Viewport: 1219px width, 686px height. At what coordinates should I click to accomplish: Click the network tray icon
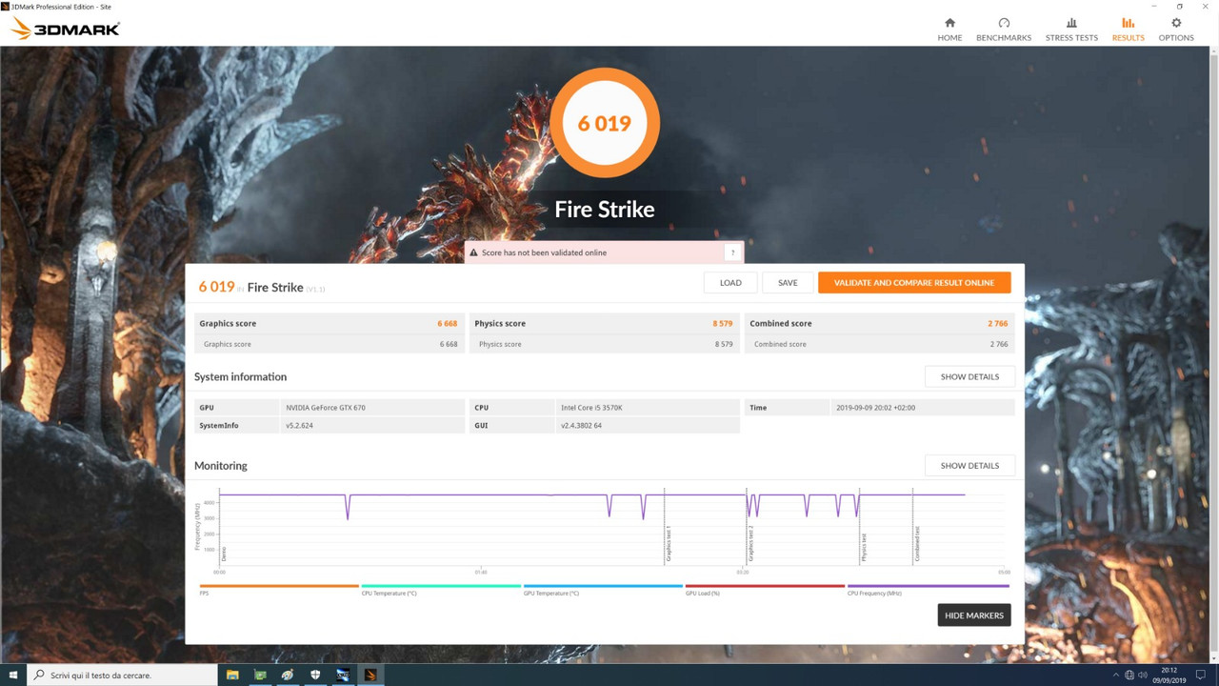(1129, 675)
